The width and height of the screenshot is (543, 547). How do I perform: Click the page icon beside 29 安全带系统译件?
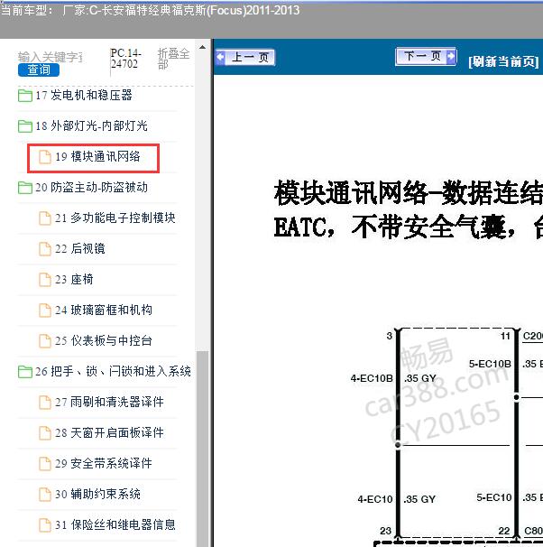point(44,464)
